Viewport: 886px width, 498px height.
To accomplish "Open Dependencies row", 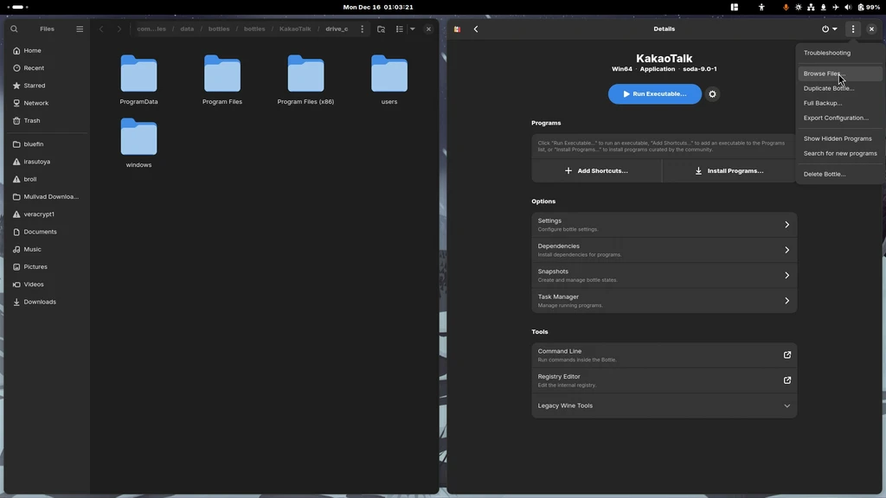I will (x=664, y=250).
